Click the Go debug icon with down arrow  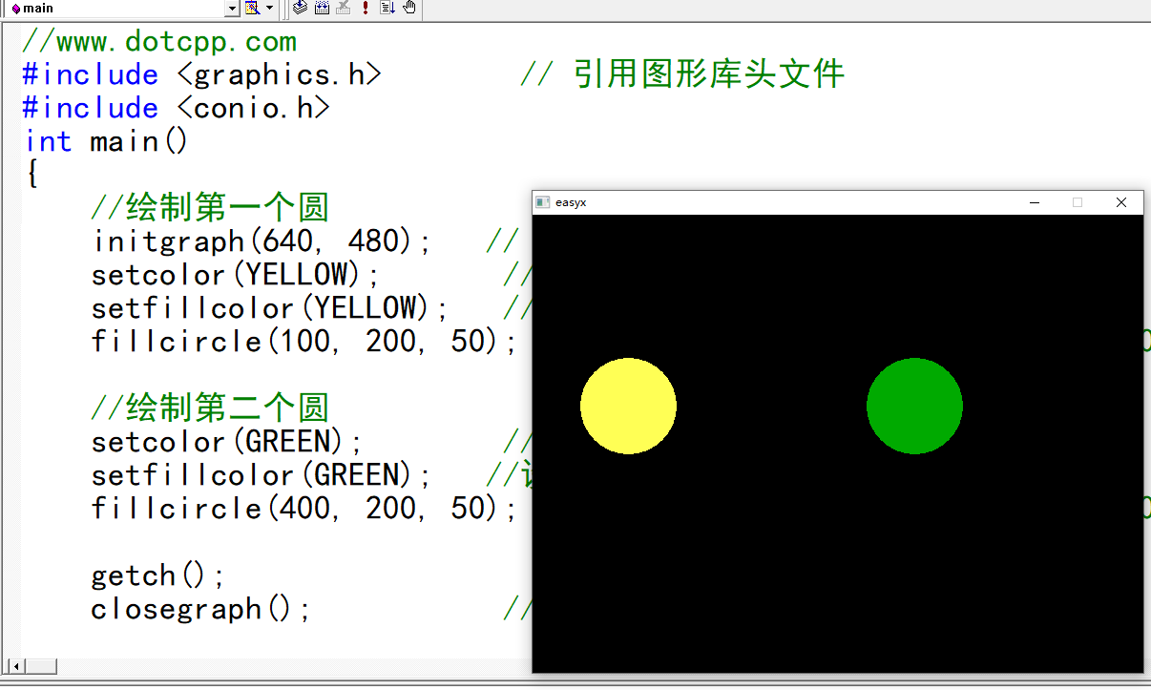click(x=387, y=8)
